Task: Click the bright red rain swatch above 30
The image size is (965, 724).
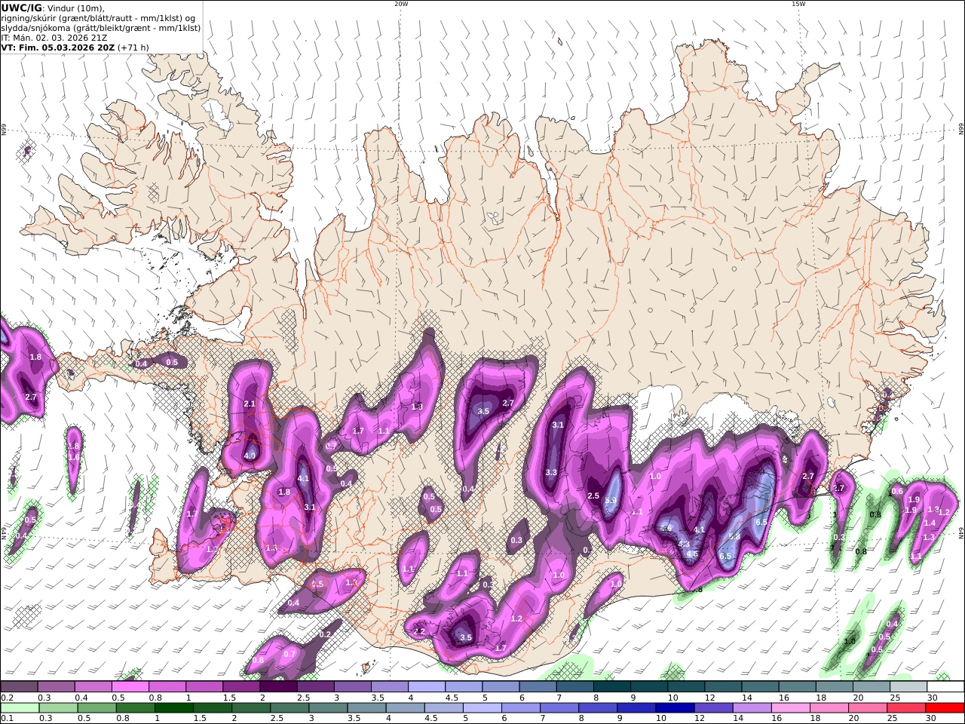Action: coord(945,707)
